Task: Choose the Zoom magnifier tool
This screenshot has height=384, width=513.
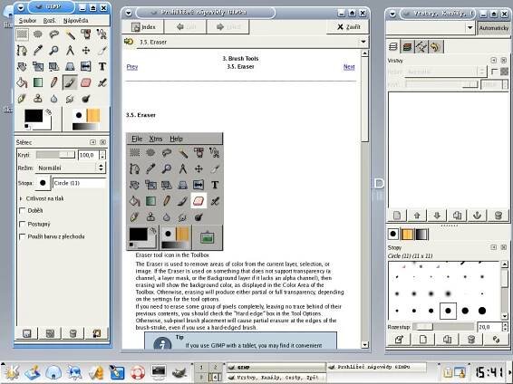Action: tap(54, 50)
